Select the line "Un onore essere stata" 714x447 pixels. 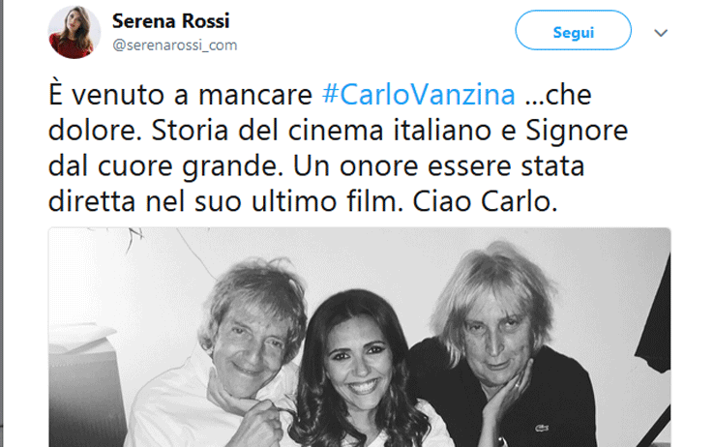(438, 165)
